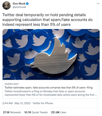
Task: View the 27.1K Retweets list
Action: [12, 112]
